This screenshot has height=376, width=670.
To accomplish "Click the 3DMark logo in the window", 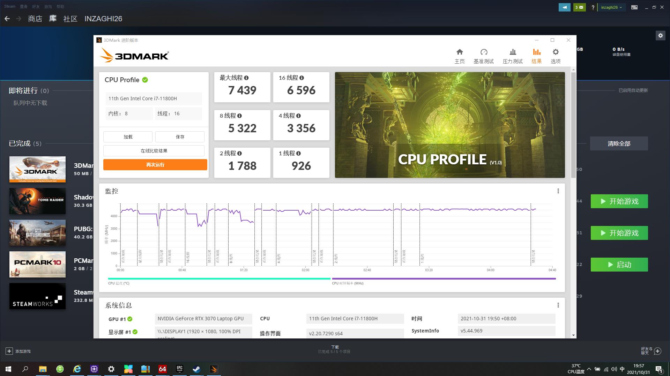I will [x=134, y=55].
